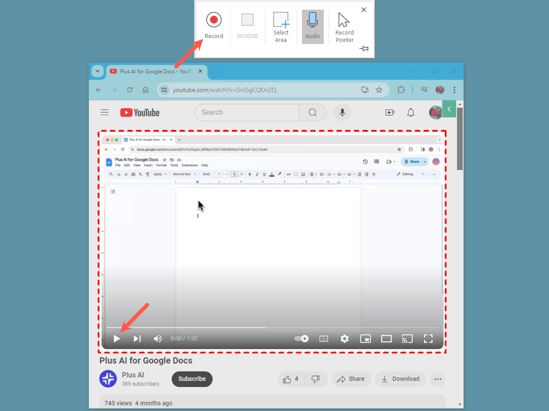Switch to theater mode
The height and width of the screenshot is (411, 549).
tap(386, 338)
